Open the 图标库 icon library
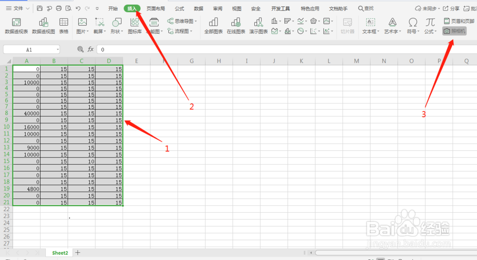The width and height of the screenshot is (477, 260). click(135, 26)
